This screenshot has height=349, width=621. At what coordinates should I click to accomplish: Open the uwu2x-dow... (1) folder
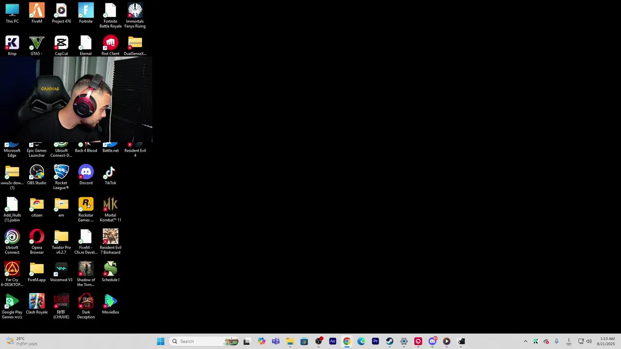pyautogui.click(x=12, y=177)
